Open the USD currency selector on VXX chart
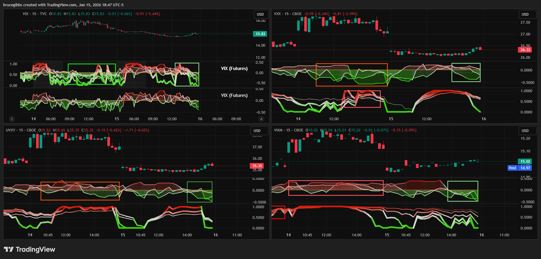 coord(525,14)
